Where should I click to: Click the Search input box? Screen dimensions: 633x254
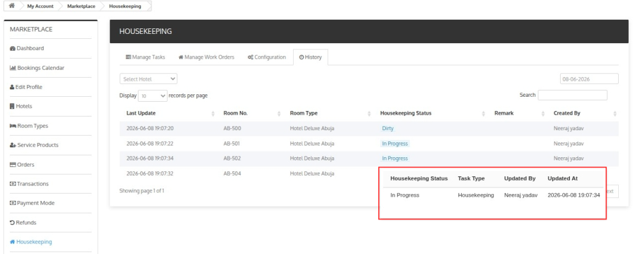572,95
